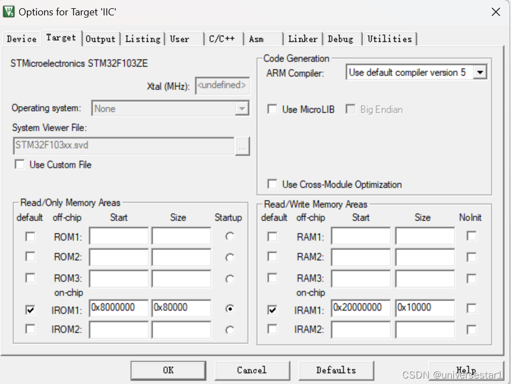Click the IRAM2 Start field
The width and height of the screenshot is (511, 384).
(361, 330)
